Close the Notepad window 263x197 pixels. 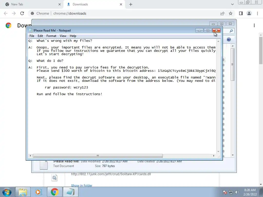pyautogui.click(x=216, y=30)
